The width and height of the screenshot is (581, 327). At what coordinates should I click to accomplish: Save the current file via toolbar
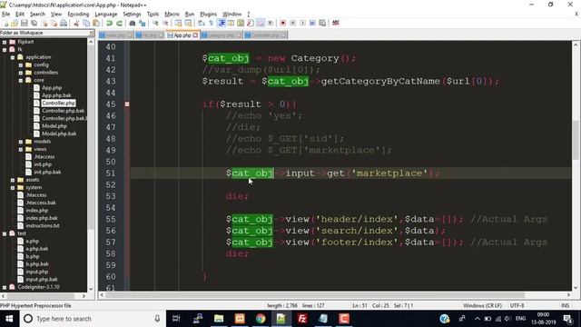(x=25, y=23)
